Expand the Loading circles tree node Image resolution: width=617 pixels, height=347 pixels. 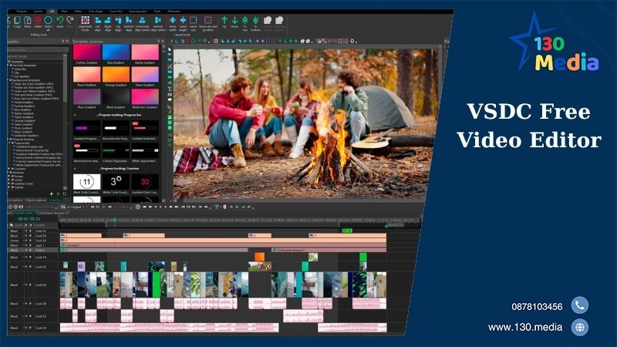(11, 184)
